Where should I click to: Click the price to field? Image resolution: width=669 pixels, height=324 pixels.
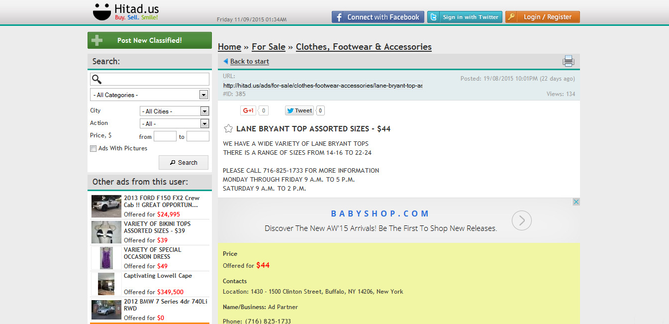tap(198, 136)
